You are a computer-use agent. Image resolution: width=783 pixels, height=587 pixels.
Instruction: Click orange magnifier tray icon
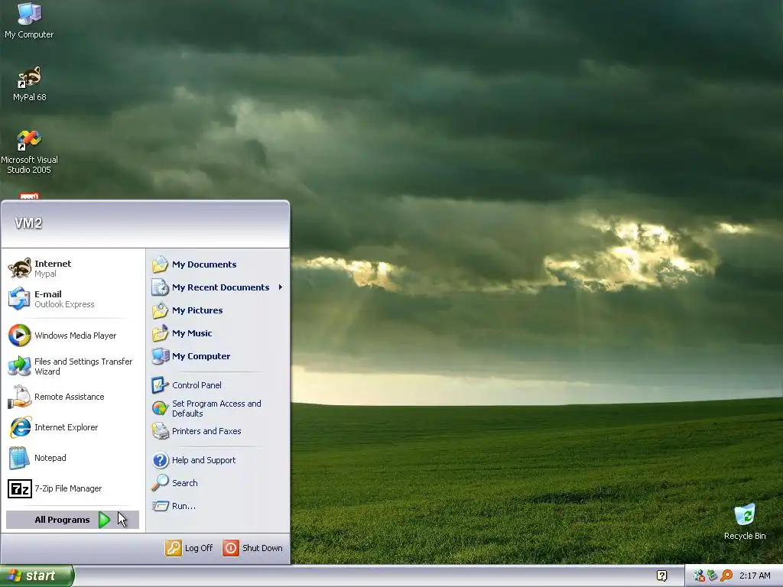click(x=726, y=576)
